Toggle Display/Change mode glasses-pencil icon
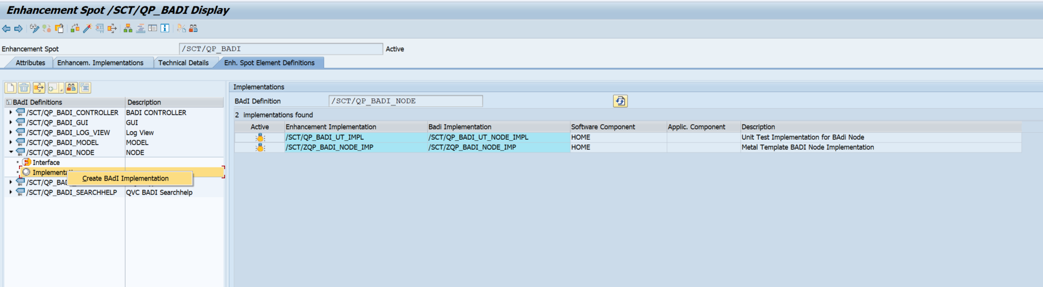1043x287 pixels. [35, 28]
